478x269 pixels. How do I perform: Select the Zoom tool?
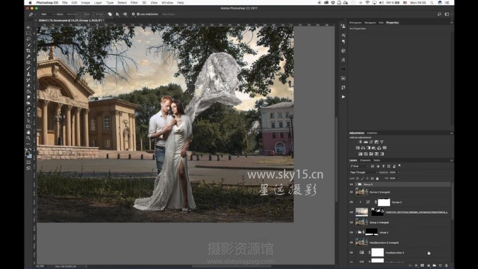(x=28, y=138)
